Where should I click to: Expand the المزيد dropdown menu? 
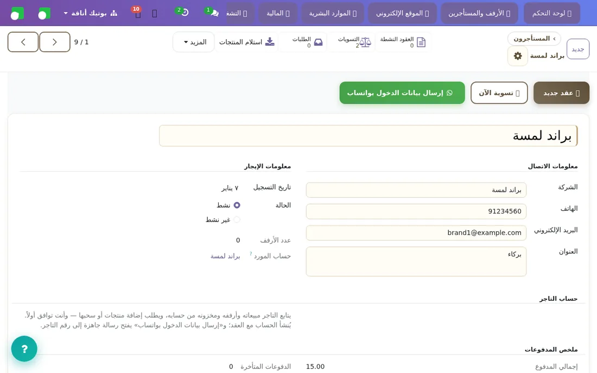(194, 42)
